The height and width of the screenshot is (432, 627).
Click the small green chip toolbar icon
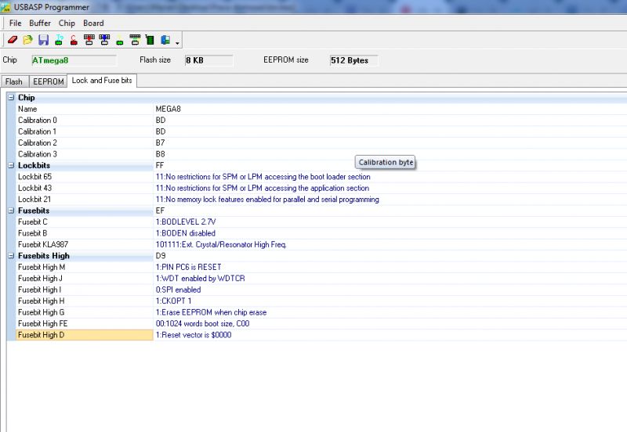coord(120,41)
